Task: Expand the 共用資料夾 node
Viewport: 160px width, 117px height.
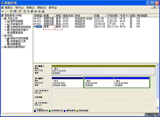Action: (x=5, y=24)
